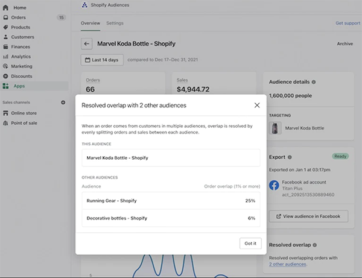Screen dimensions: 362x278
Task: Click the Resolved overlap info icon
Action: coord(315,245)
